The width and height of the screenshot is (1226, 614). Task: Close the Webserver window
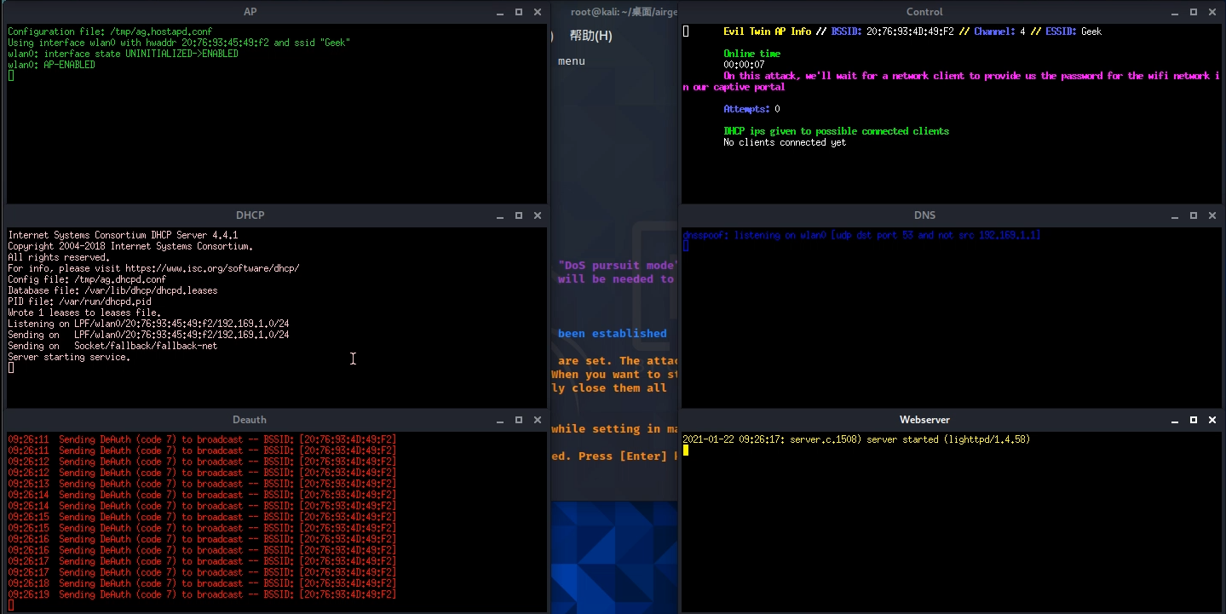[1212, 420]
